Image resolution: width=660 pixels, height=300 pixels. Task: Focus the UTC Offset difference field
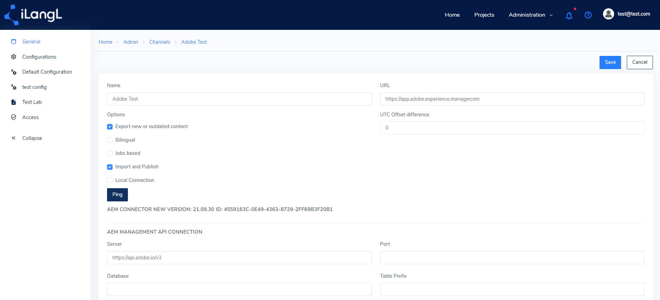point(512,128)
